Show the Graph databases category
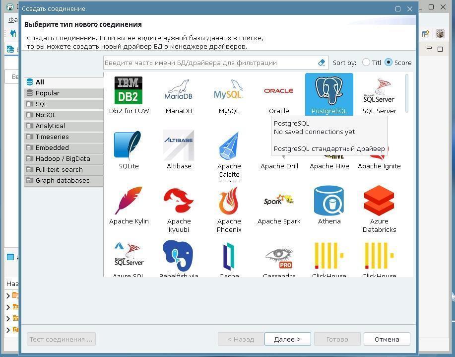 point(63,181)
